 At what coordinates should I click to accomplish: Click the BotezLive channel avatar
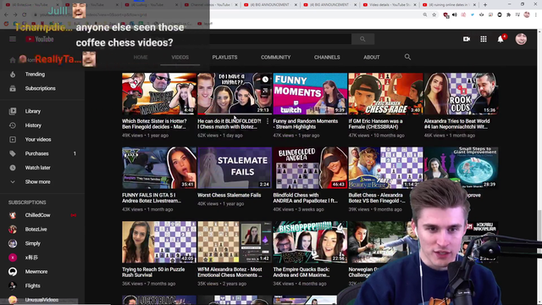(13, 230)
